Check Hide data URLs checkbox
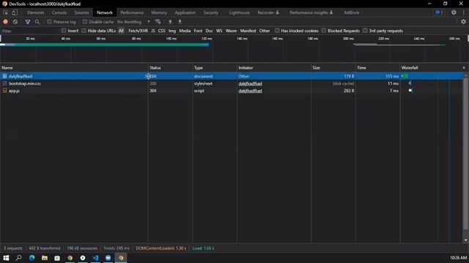This screenshot has height=263, width=469. pos(84,31)
